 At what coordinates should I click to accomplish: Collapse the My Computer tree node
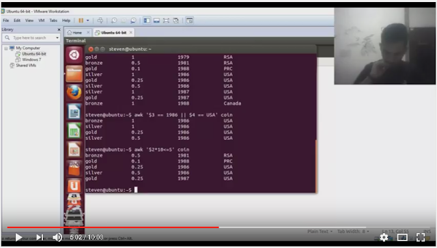tap(6, 49)
